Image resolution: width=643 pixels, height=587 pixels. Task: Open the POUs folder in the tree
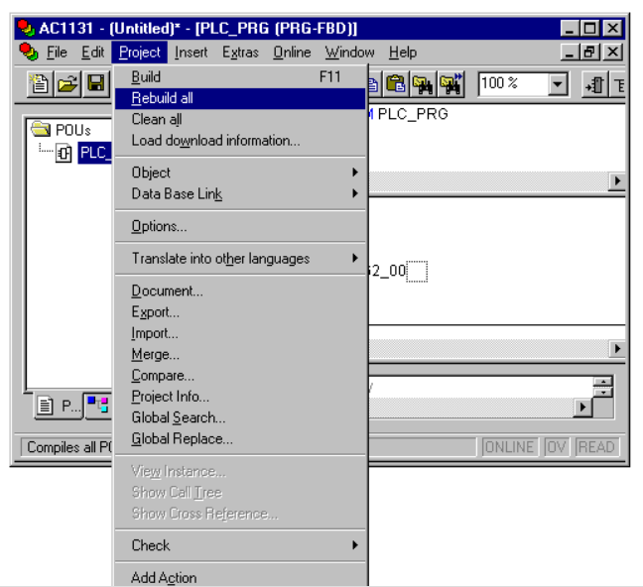(41, 130)
